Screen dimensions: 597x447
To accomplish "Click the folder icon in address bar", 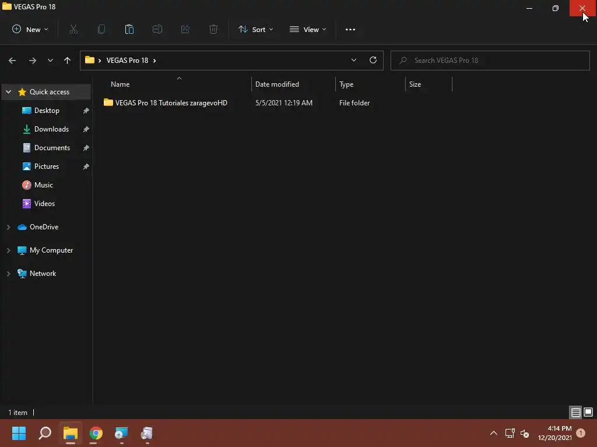I will 89,60.
